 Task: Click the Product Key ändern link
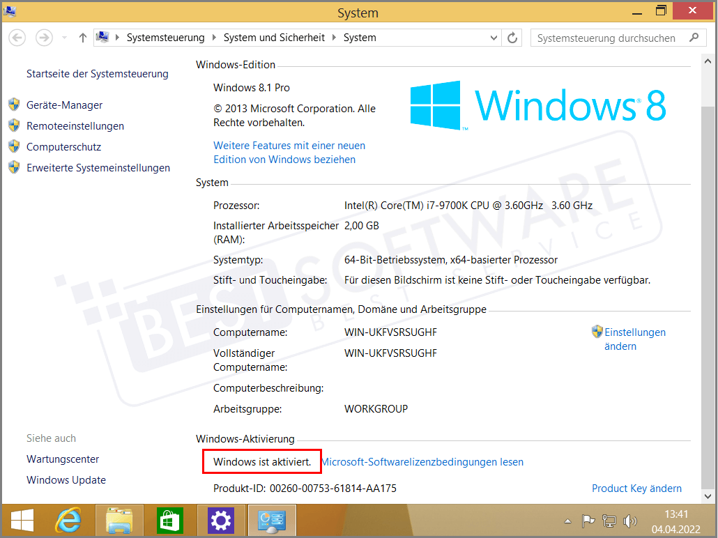click(x=636, y=488)
